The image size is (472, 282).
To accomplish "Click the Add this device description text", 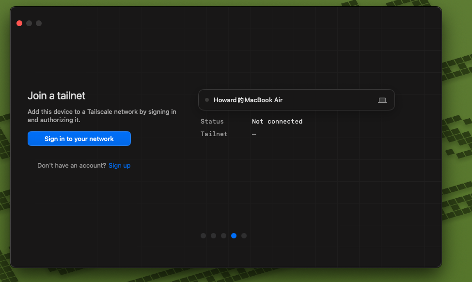I will point(102,116).
